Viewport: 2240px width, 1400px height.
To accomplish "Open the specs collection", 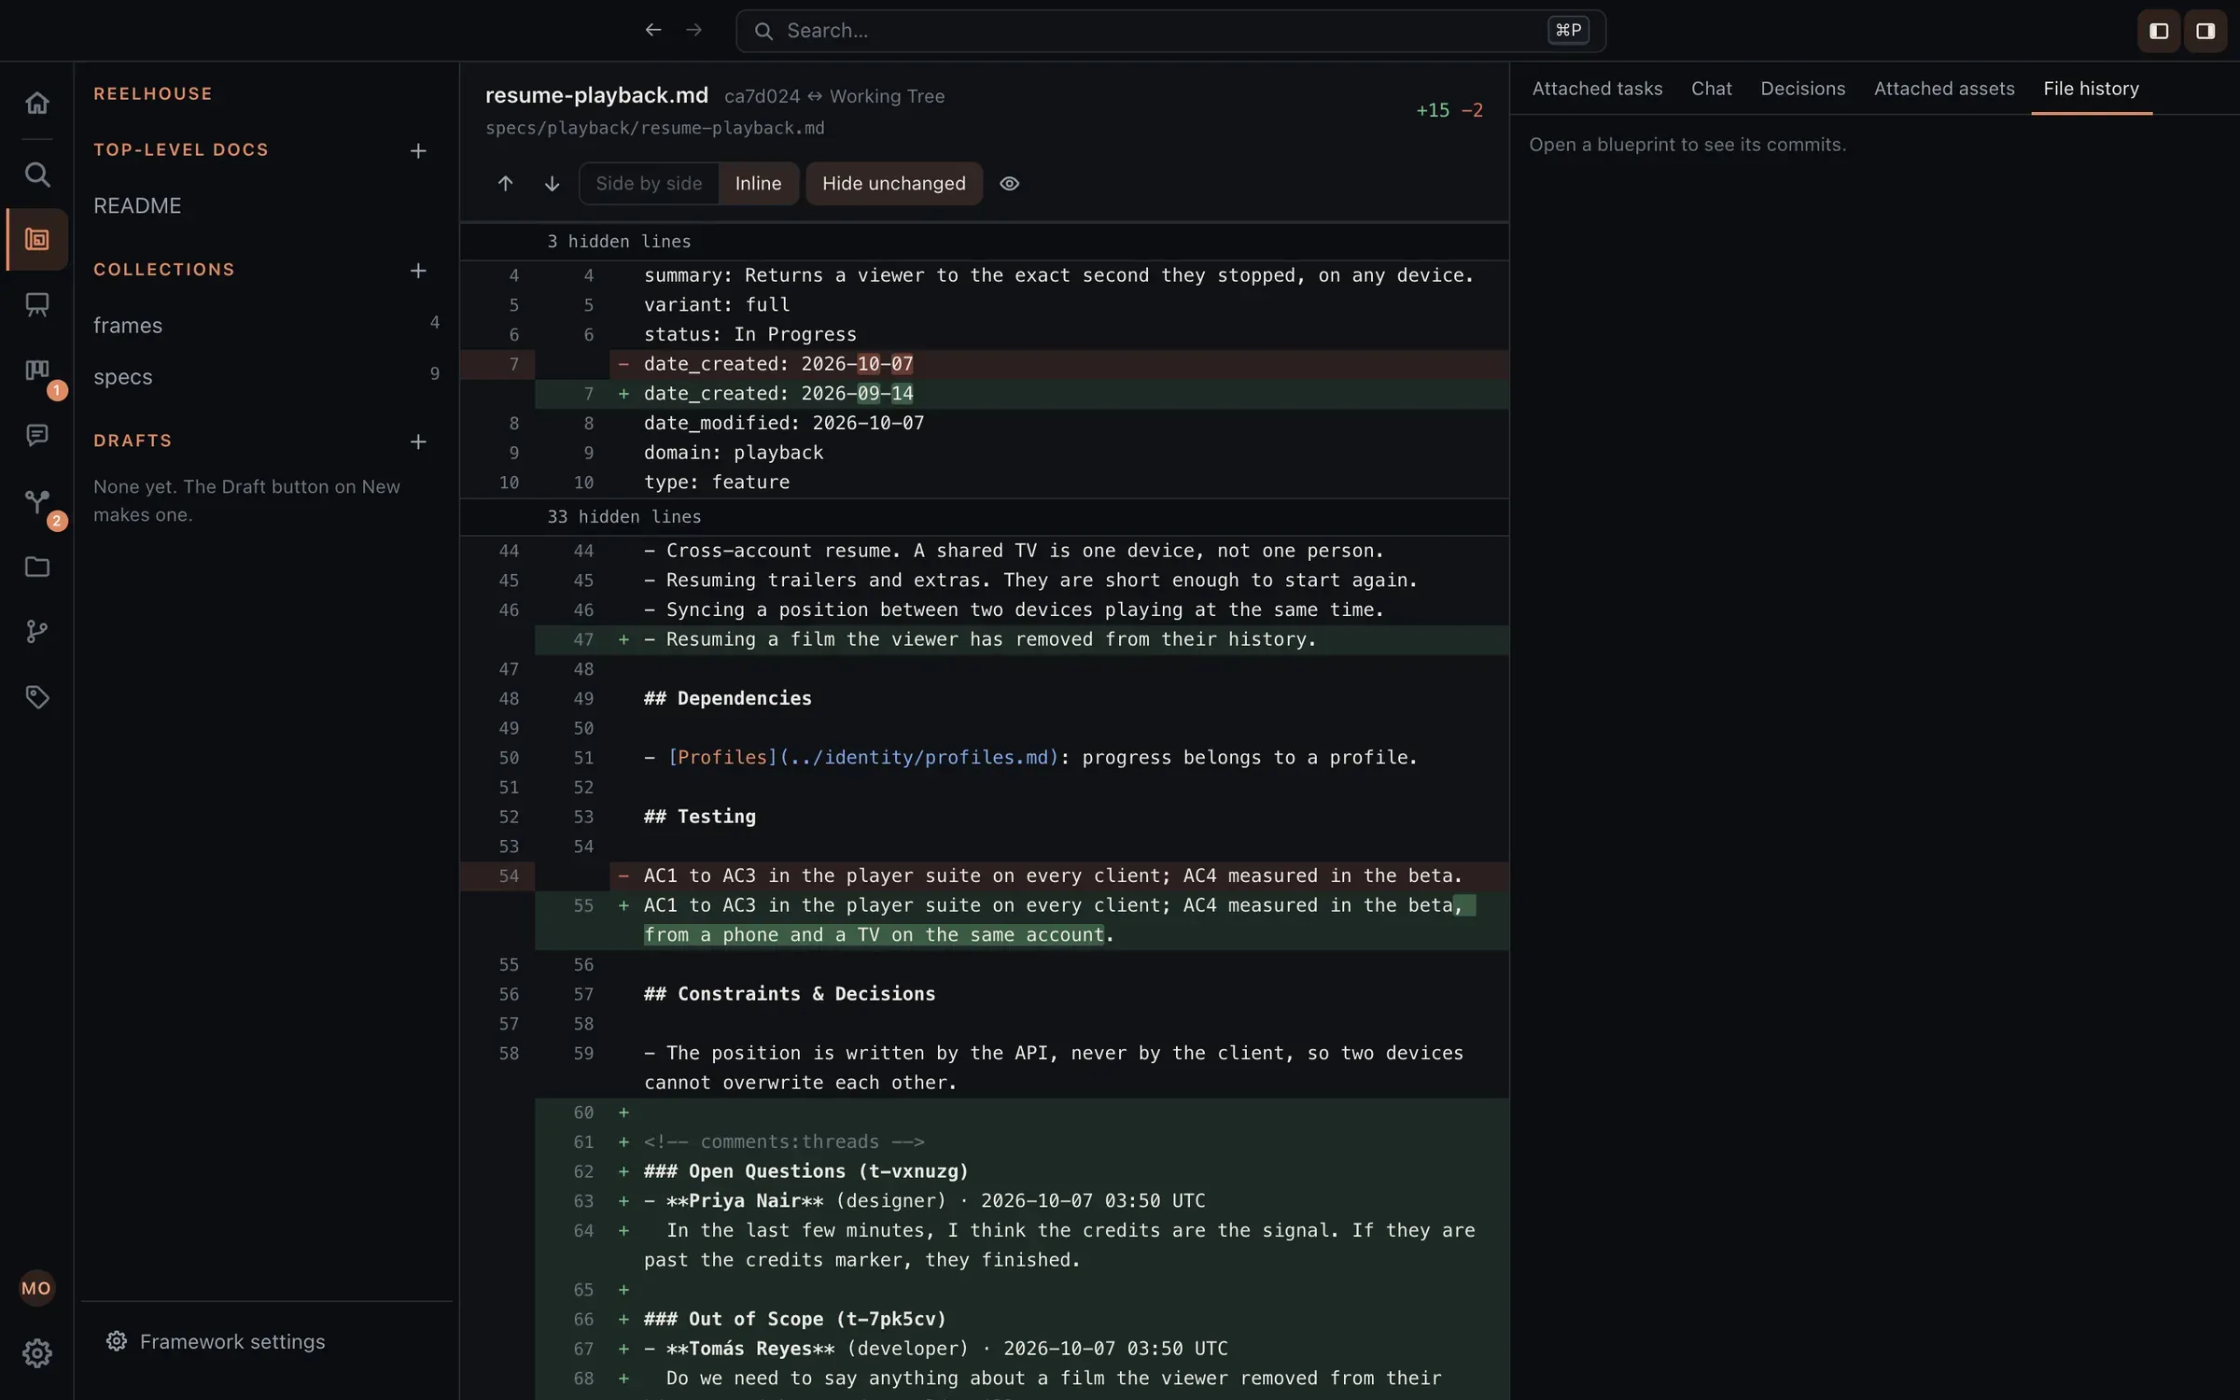I will tap(266, 377).
